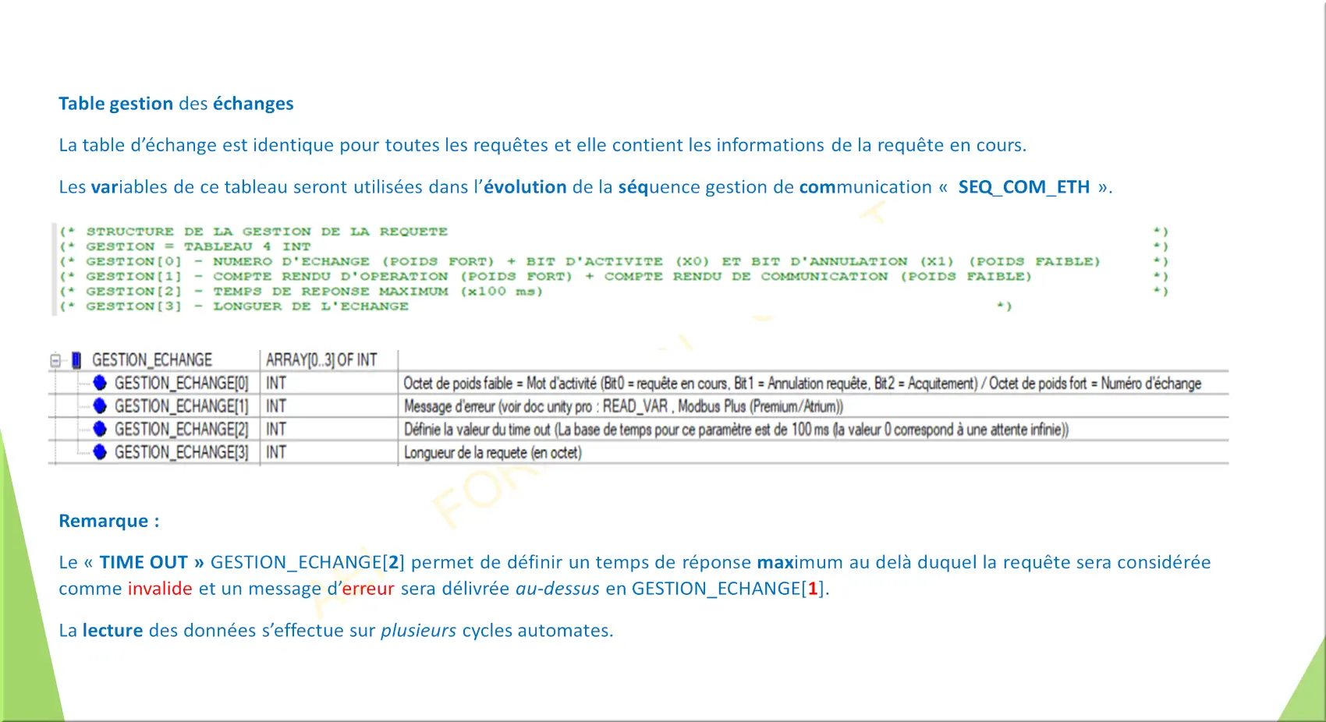Image resolution: width=1326 pixels, height=722 pixels.
Task: Click the italic word 'plusieurs'
Action: click(x=419, y=630)
